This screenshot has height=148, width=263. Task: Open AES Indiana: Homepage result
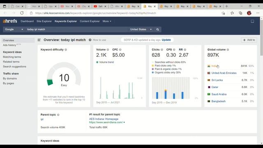point(104,119)
